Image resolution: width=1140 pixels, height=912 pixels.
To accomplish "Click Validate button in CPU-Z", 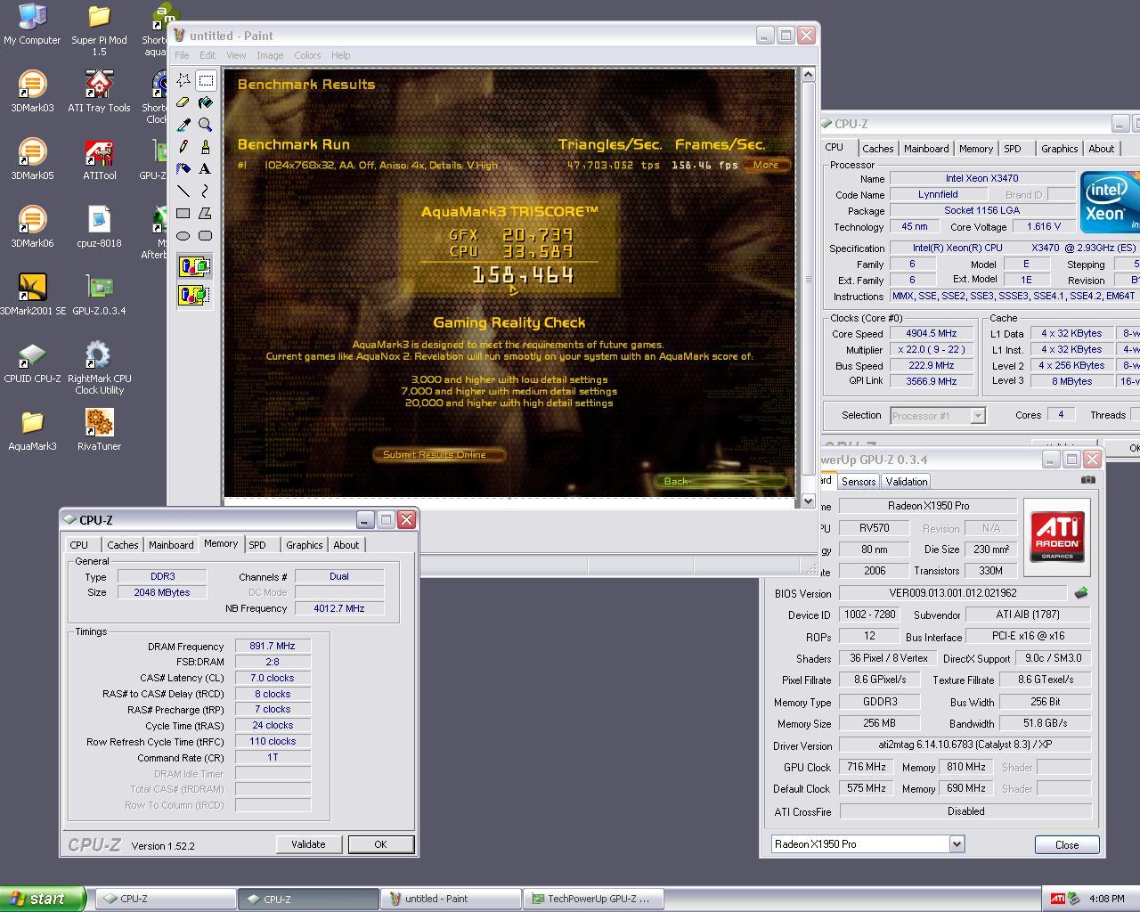I will pos(308,844).
